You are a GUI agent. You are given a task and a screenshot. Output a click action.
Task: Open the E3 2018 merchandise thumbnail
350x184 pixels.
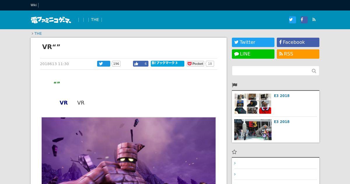tap(253, 104)
